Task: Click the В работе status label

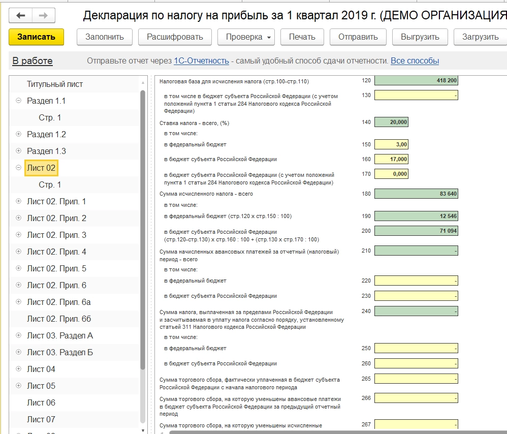Action: 33,61
